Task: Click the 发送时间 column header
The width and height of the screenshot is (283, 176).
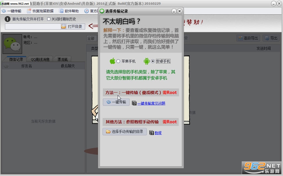Action: point(264,48)
